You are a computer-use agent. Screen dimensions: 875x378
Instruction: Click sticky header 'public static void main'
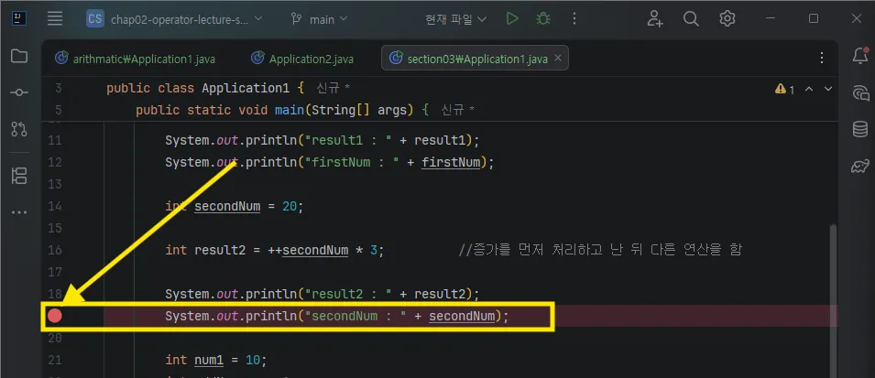(x=282, y=111)
